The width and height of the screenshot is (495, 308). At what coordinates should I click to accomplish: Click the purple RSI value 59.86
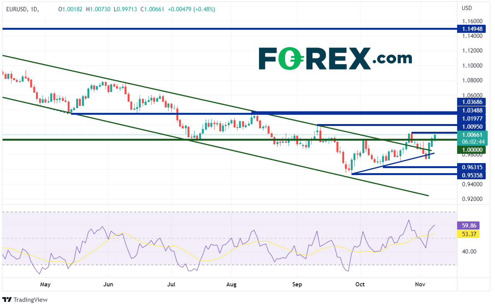[x=468, y=225]
